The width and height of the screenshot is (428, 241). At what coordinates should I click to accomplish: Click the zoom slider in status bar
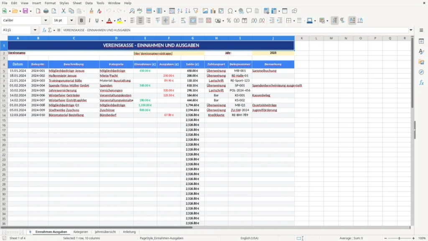(399, 238)
